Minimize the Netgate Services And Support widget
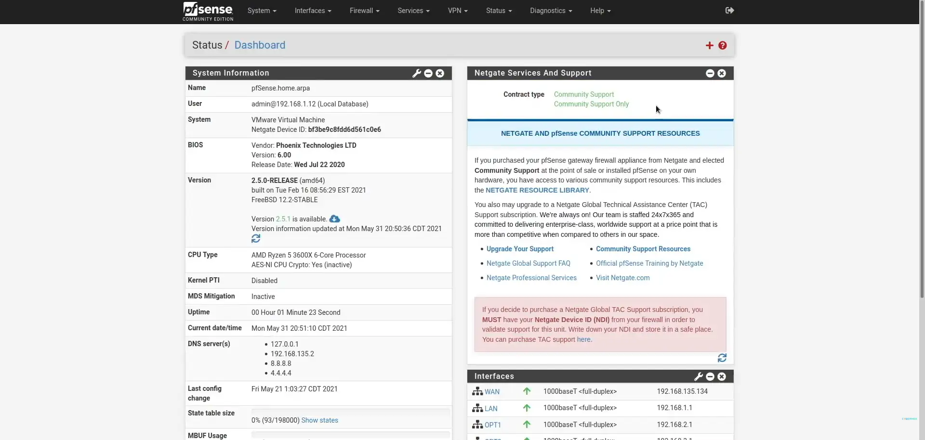 click(709, 73)
